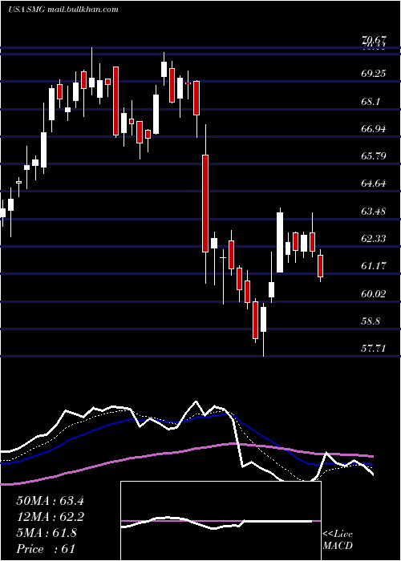Viewport: 401px width, 561px height.
Task: Click the 61.17 price label
Action: [374, 266]
